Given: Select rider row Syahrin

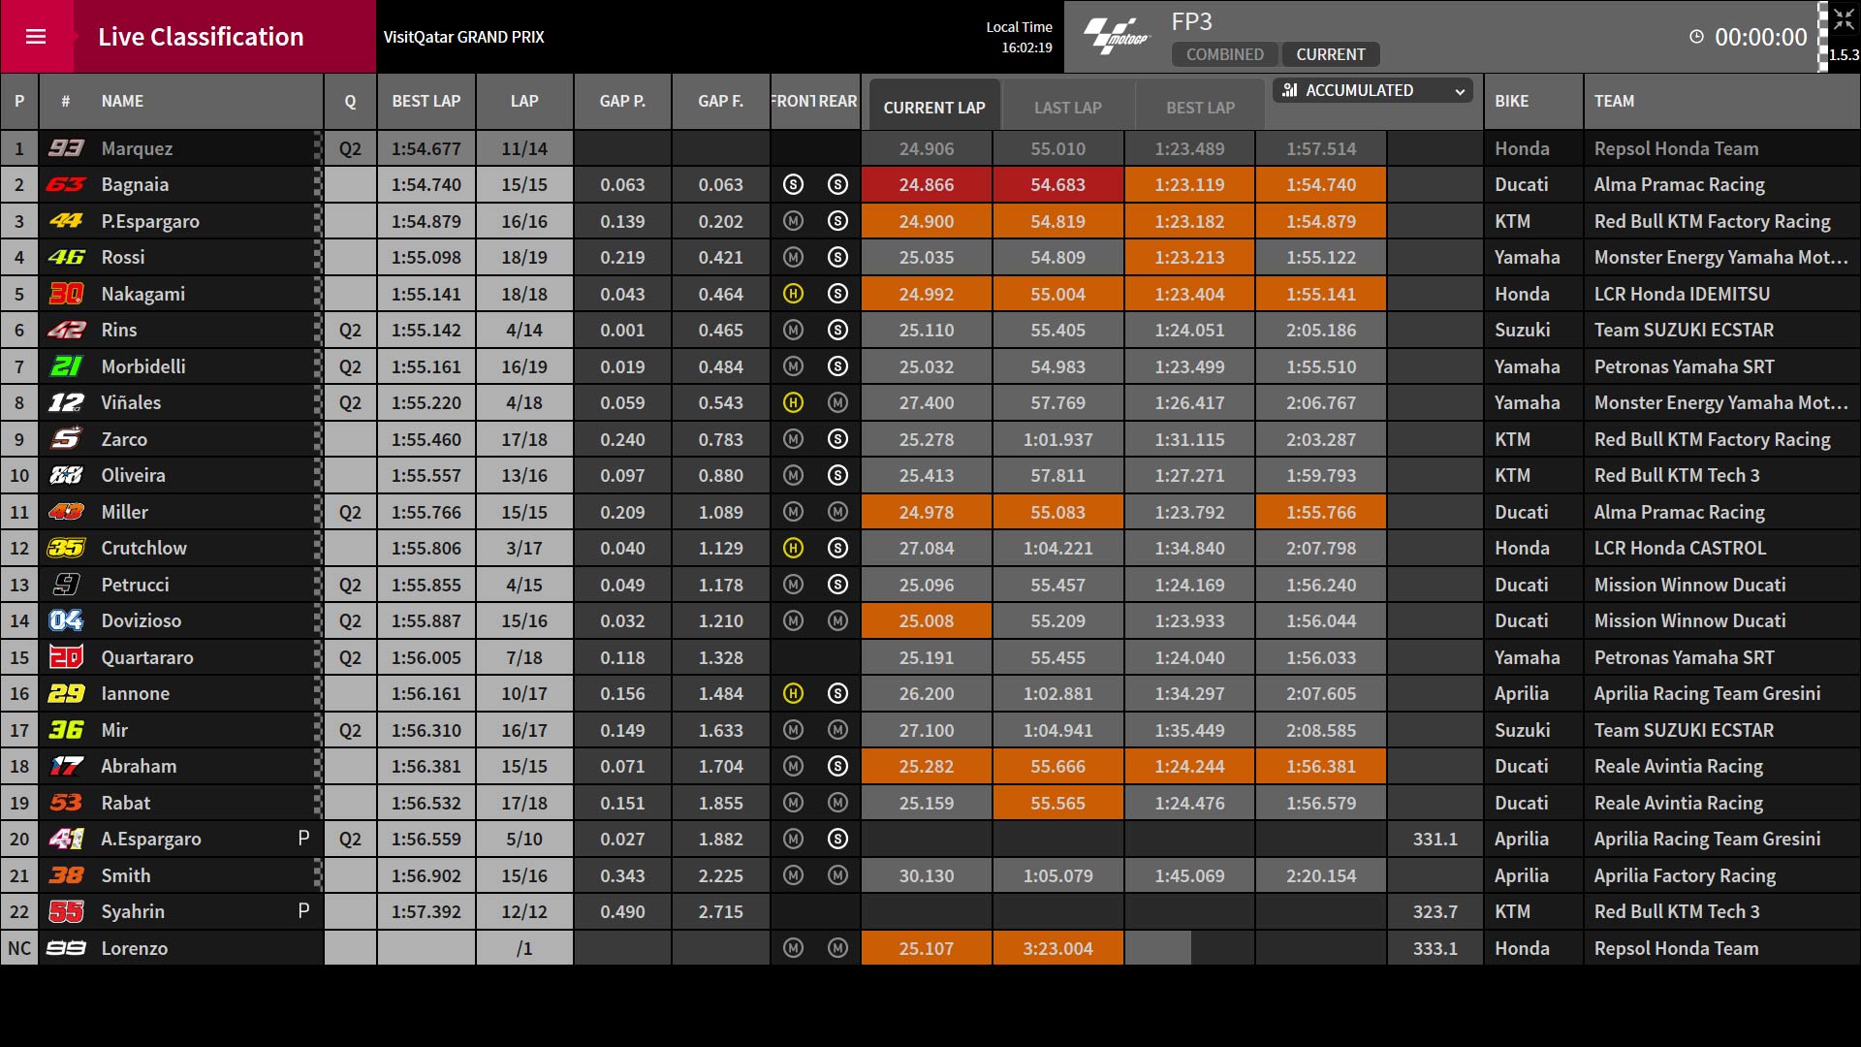Looking at the screenshot, I should [x=930, y=911].
